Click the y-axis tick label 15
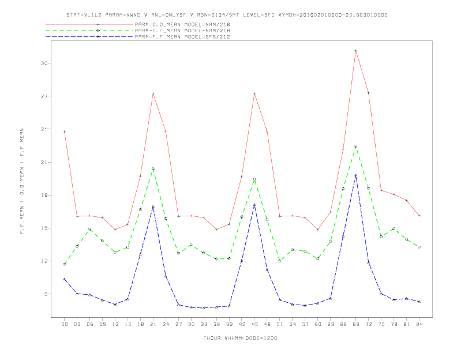Viewport: 457px width, 353px height. tap(44, 228)
